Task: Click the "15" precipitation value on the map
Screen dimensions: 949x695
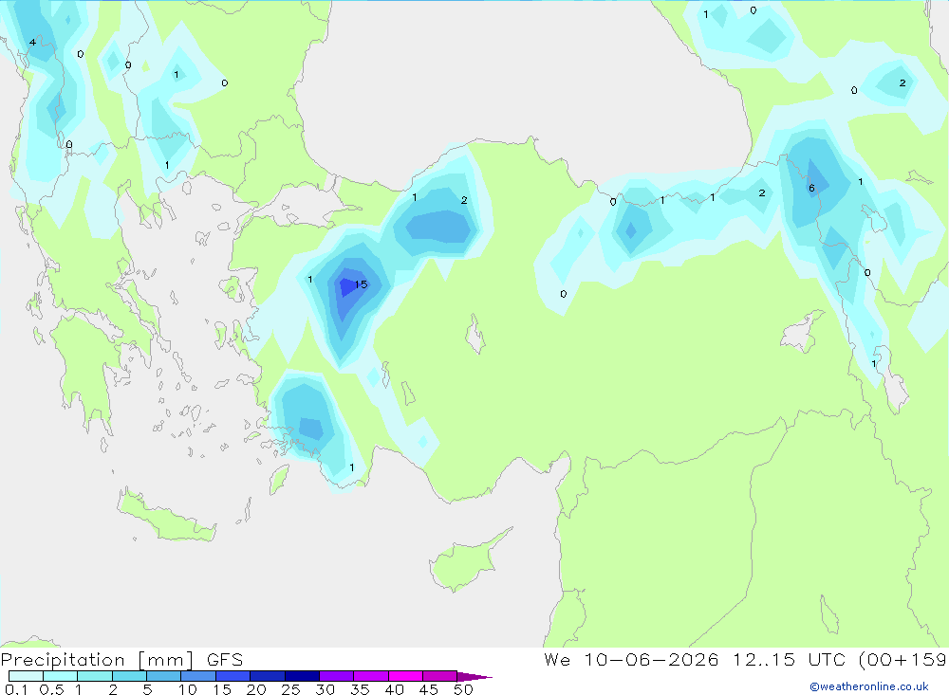Action: [x=361, y=284]
